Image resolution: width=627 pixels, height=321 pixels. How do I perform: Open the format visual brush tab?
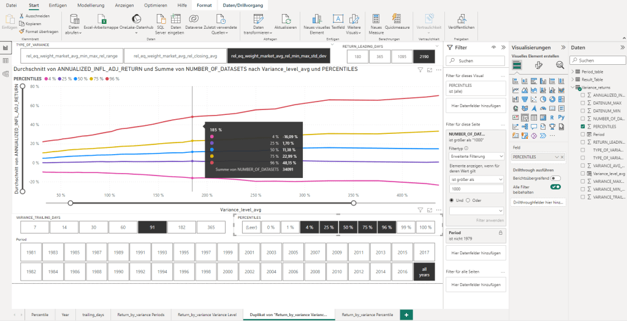538,65
